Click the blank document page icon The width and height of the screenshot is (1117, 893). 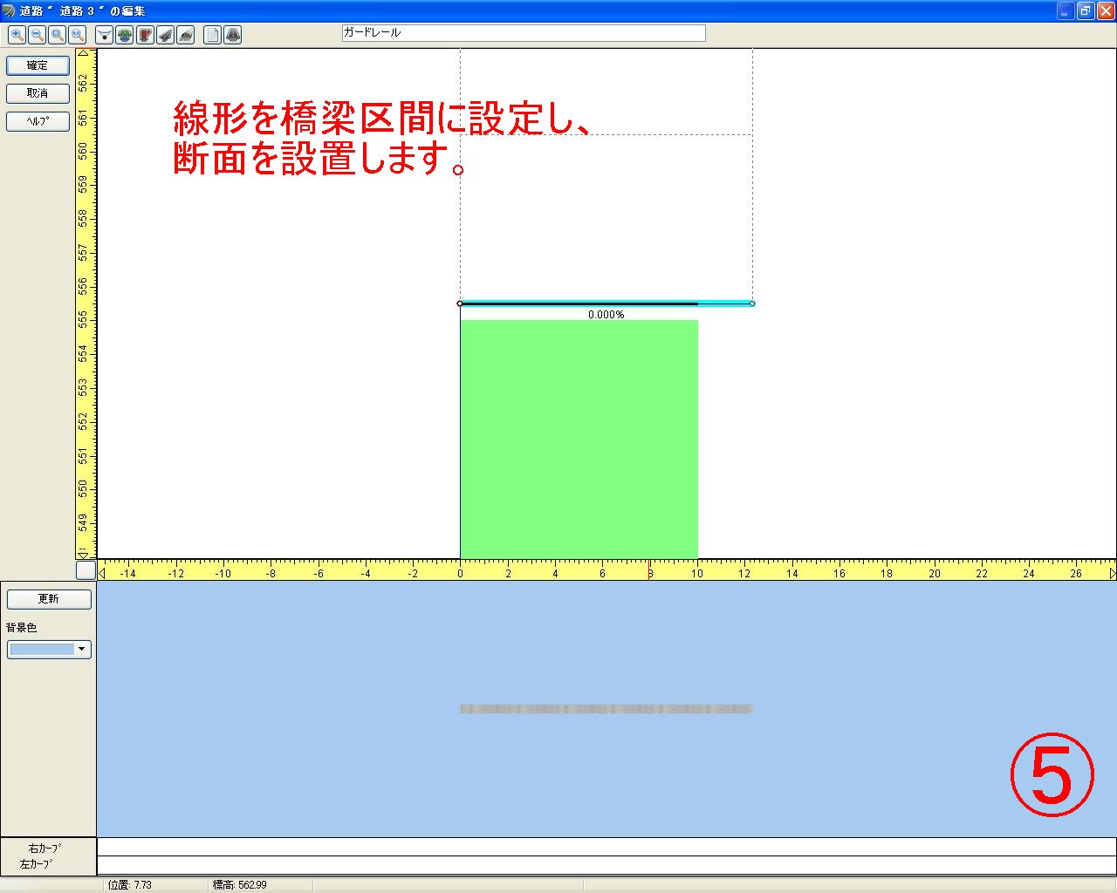pos(212,35)
